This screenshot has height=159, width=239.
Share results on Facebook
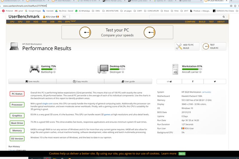(192, 81)
